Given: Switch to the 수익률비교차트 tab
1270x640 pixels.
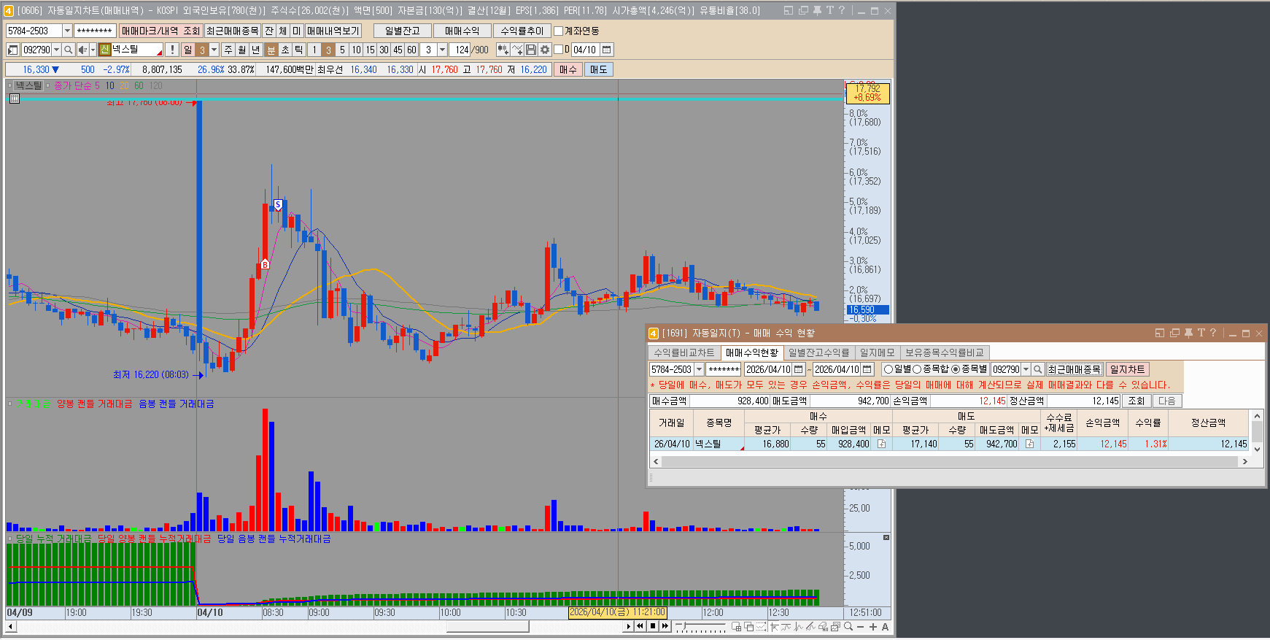Looking at the screenshot, I should tap(684, 352).
